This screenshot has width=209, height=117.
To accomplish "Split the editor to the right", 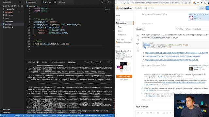I will (108, 2).
